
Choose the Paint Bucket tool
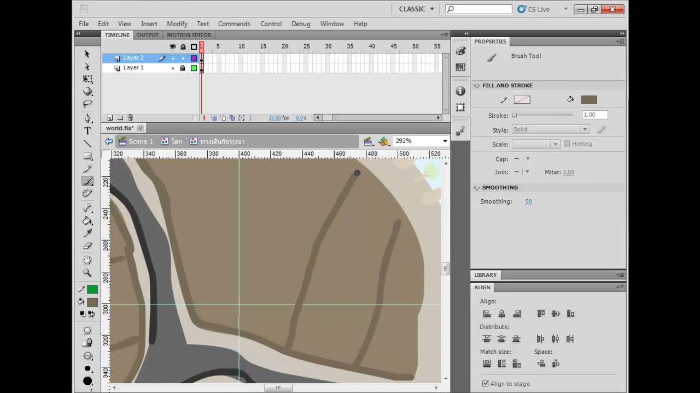tap(87, 221)
